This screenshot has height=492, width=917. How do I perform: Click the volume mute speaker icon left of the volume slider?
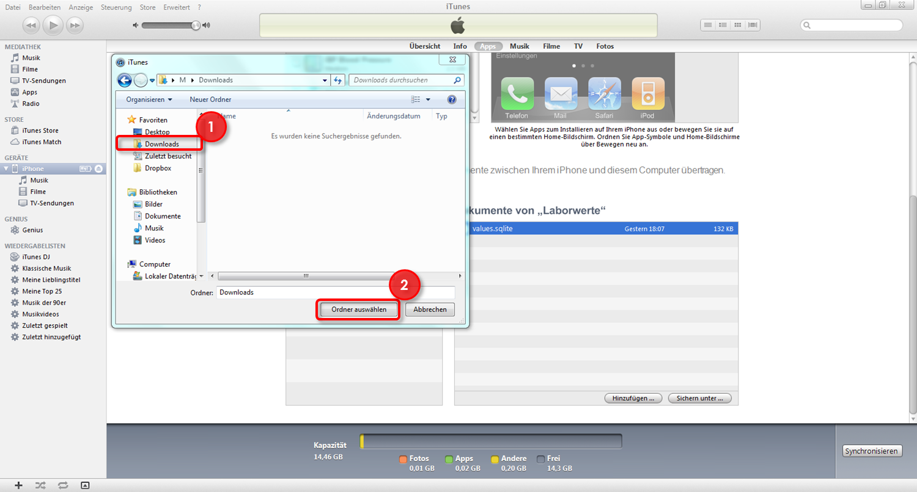[136, 25]
